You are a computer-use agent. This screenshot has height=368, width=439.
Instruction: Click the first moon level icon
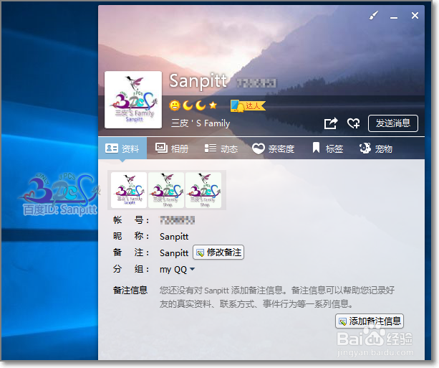(x=188, y=105)
